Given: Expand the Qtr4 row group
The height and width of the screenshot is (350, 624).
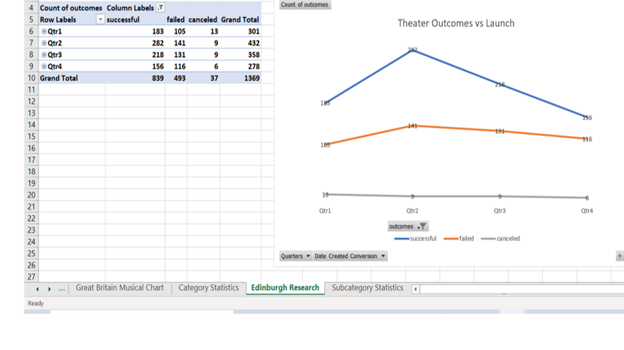Looking at the screenshot, I should pos(44,66).
